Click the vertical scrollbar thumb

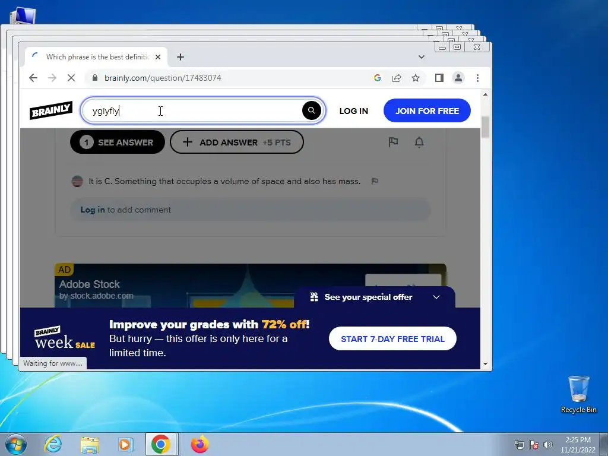[x=485, y=126]
